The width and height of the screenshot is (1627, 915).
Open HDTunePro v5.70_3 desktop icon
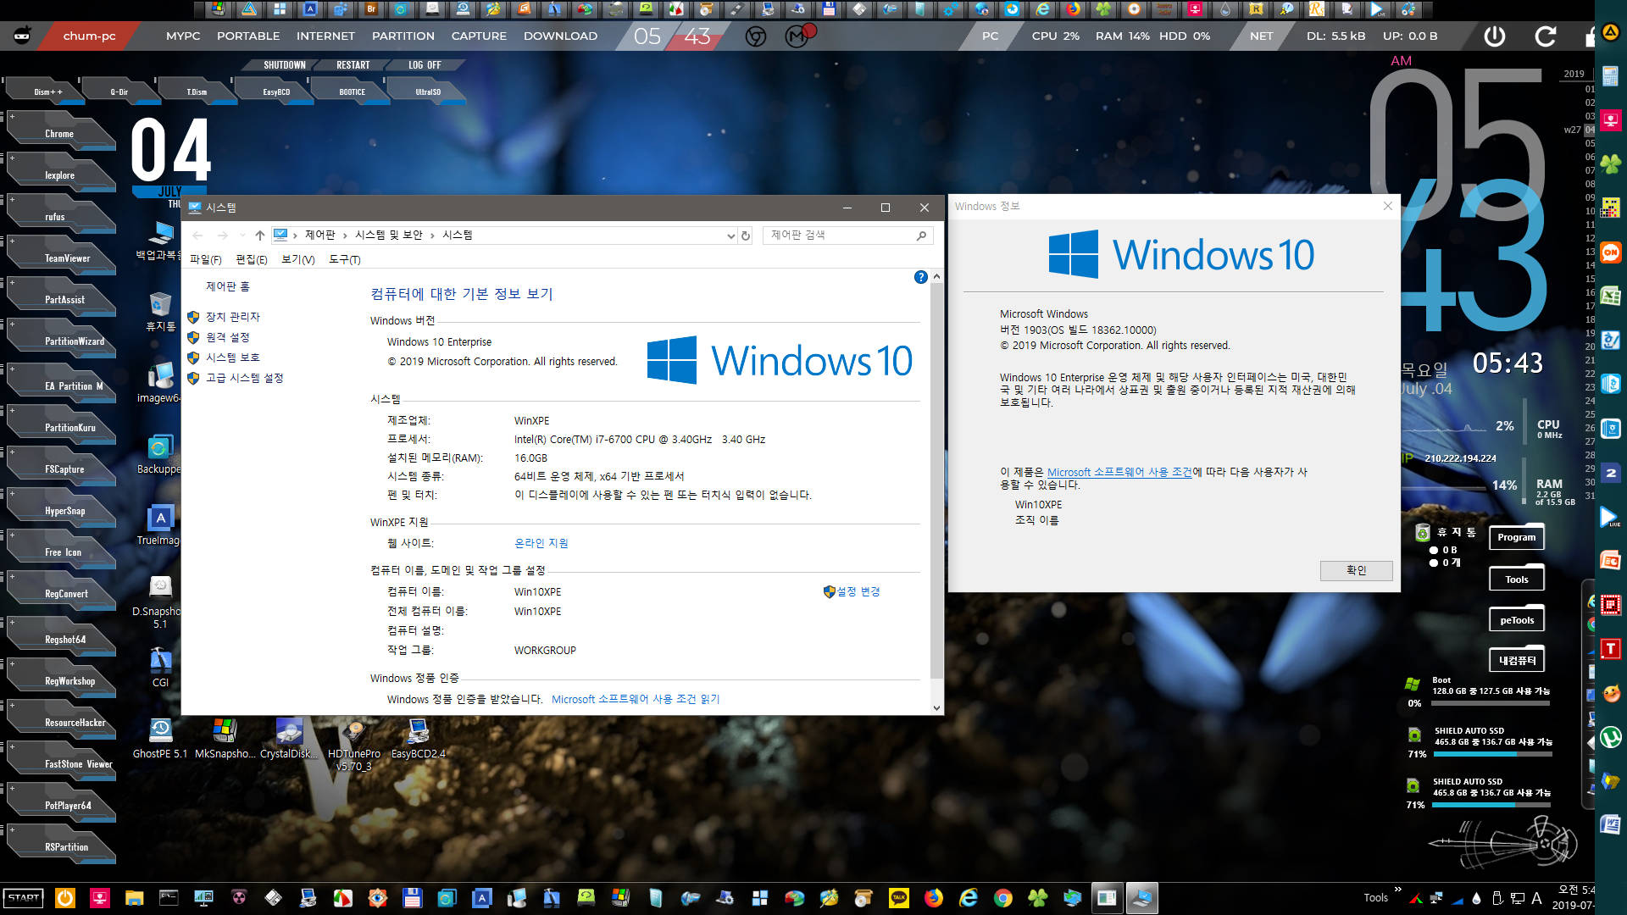(354, 745)
